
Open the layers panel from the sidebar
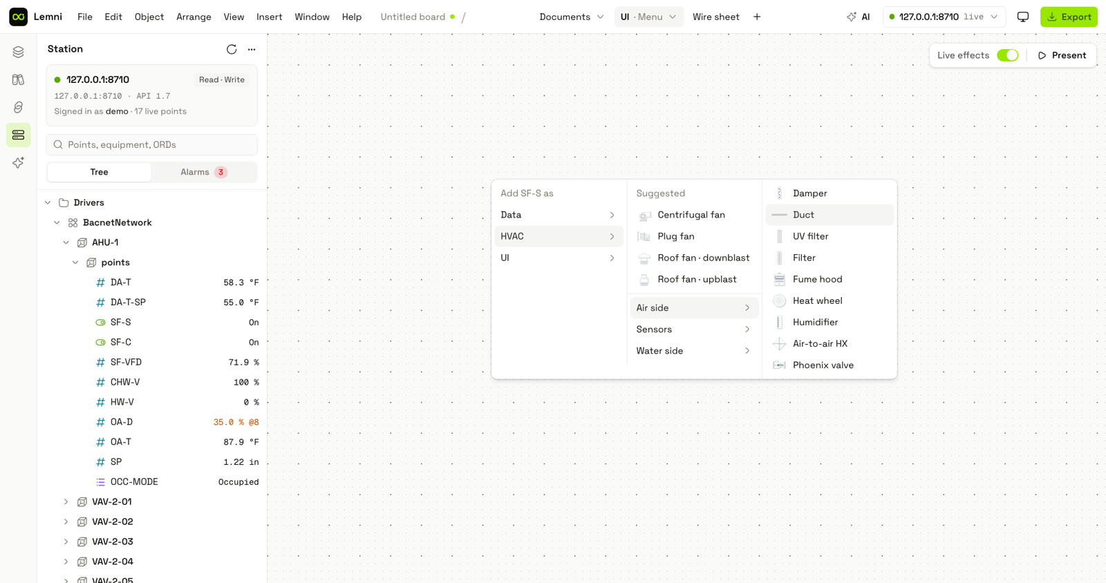pos(19,52)
